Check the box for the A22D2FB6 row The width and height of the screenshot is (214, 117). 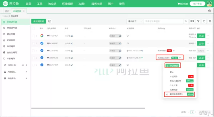point(33,51)
